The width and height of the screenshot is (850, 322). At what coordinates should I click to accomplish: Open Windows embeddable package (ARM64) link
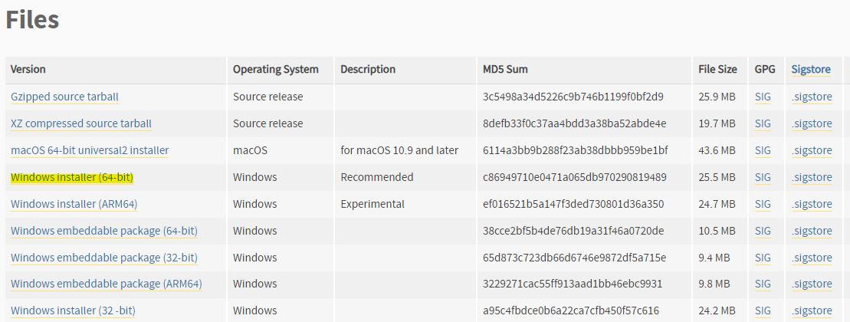pyautogui.click(x=107, y=284)
